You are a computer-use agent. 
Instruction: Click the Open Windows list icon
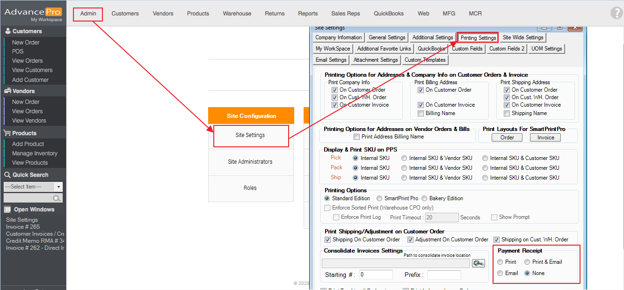[7, 210]
